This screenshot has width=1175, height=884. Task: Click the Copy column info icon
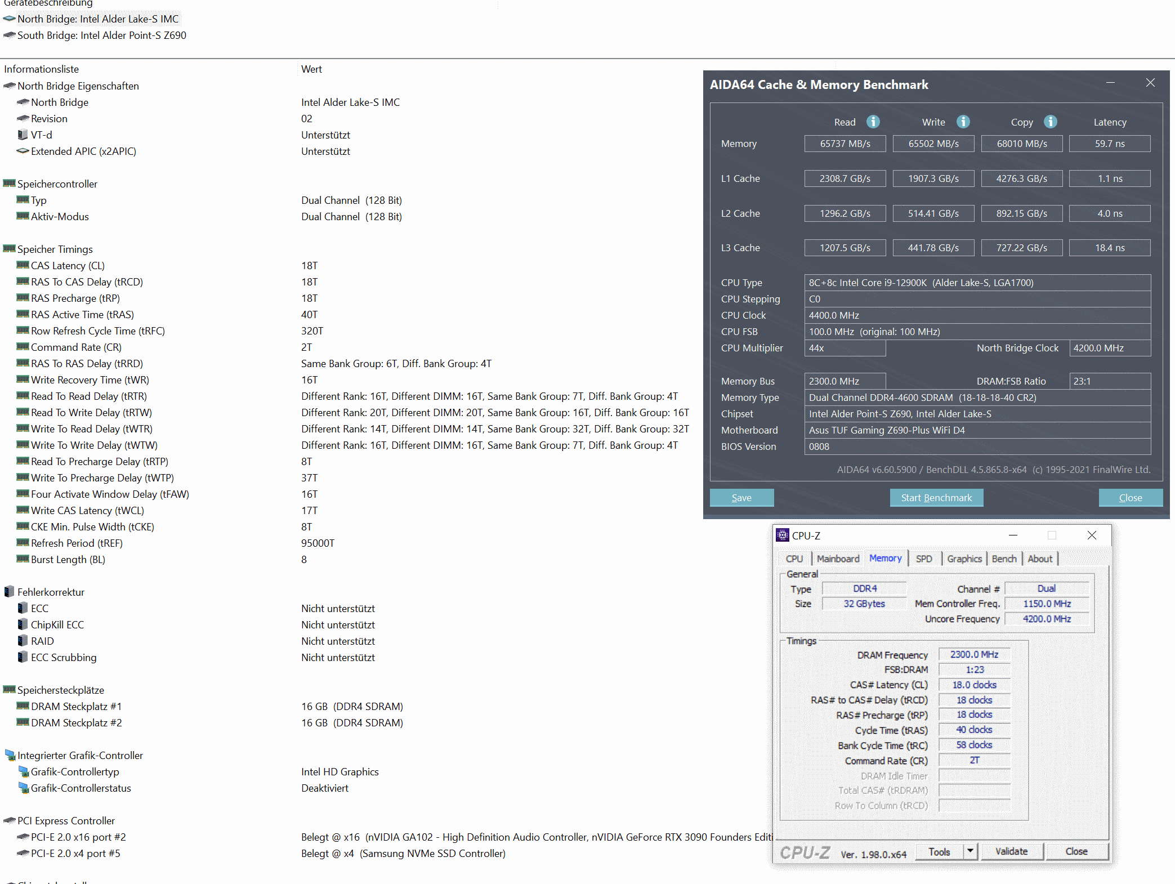coord(1050,122)
